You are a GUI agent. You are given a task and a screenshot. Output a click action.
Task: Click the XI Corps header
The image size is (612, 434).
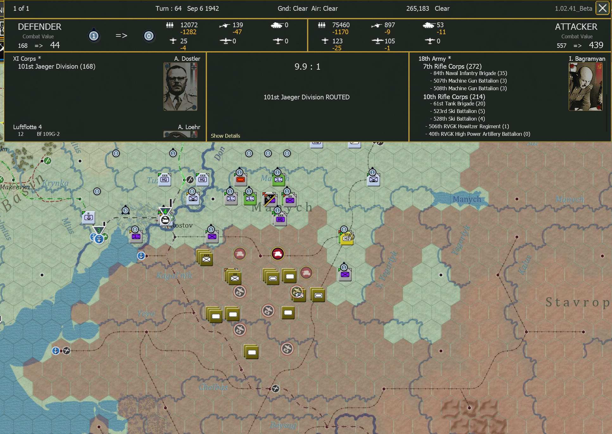25,59
